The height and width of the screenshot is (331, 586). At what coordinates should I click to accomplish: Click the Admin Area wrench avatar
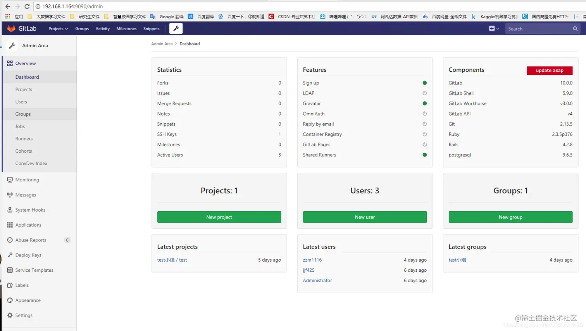click(12, 45)
